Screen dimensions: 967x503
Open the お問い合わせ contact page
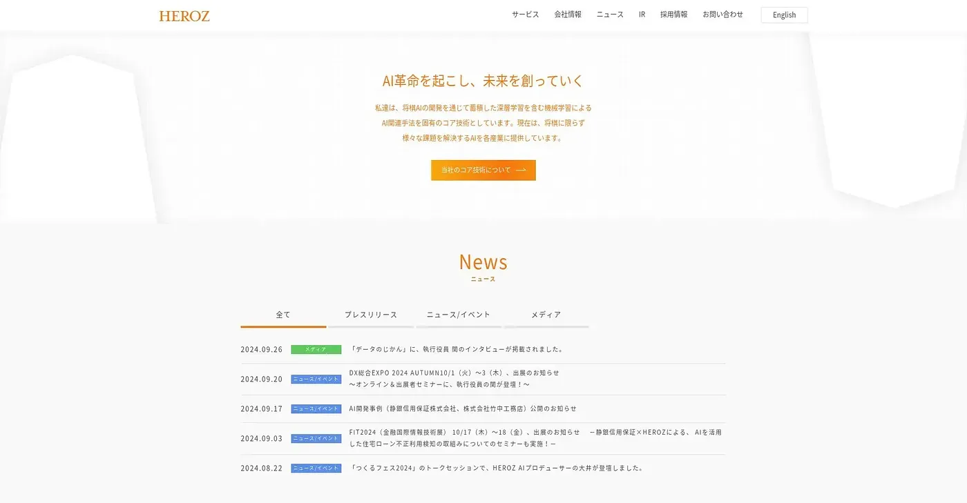(723, 14)
